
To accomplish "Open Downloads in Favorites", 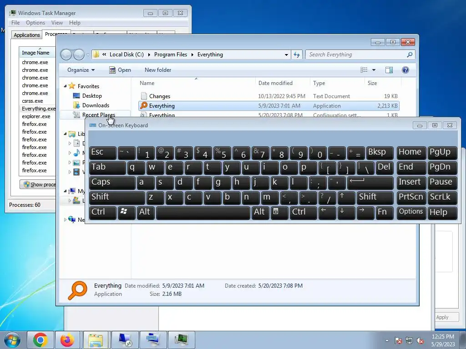I will [96, 105].
